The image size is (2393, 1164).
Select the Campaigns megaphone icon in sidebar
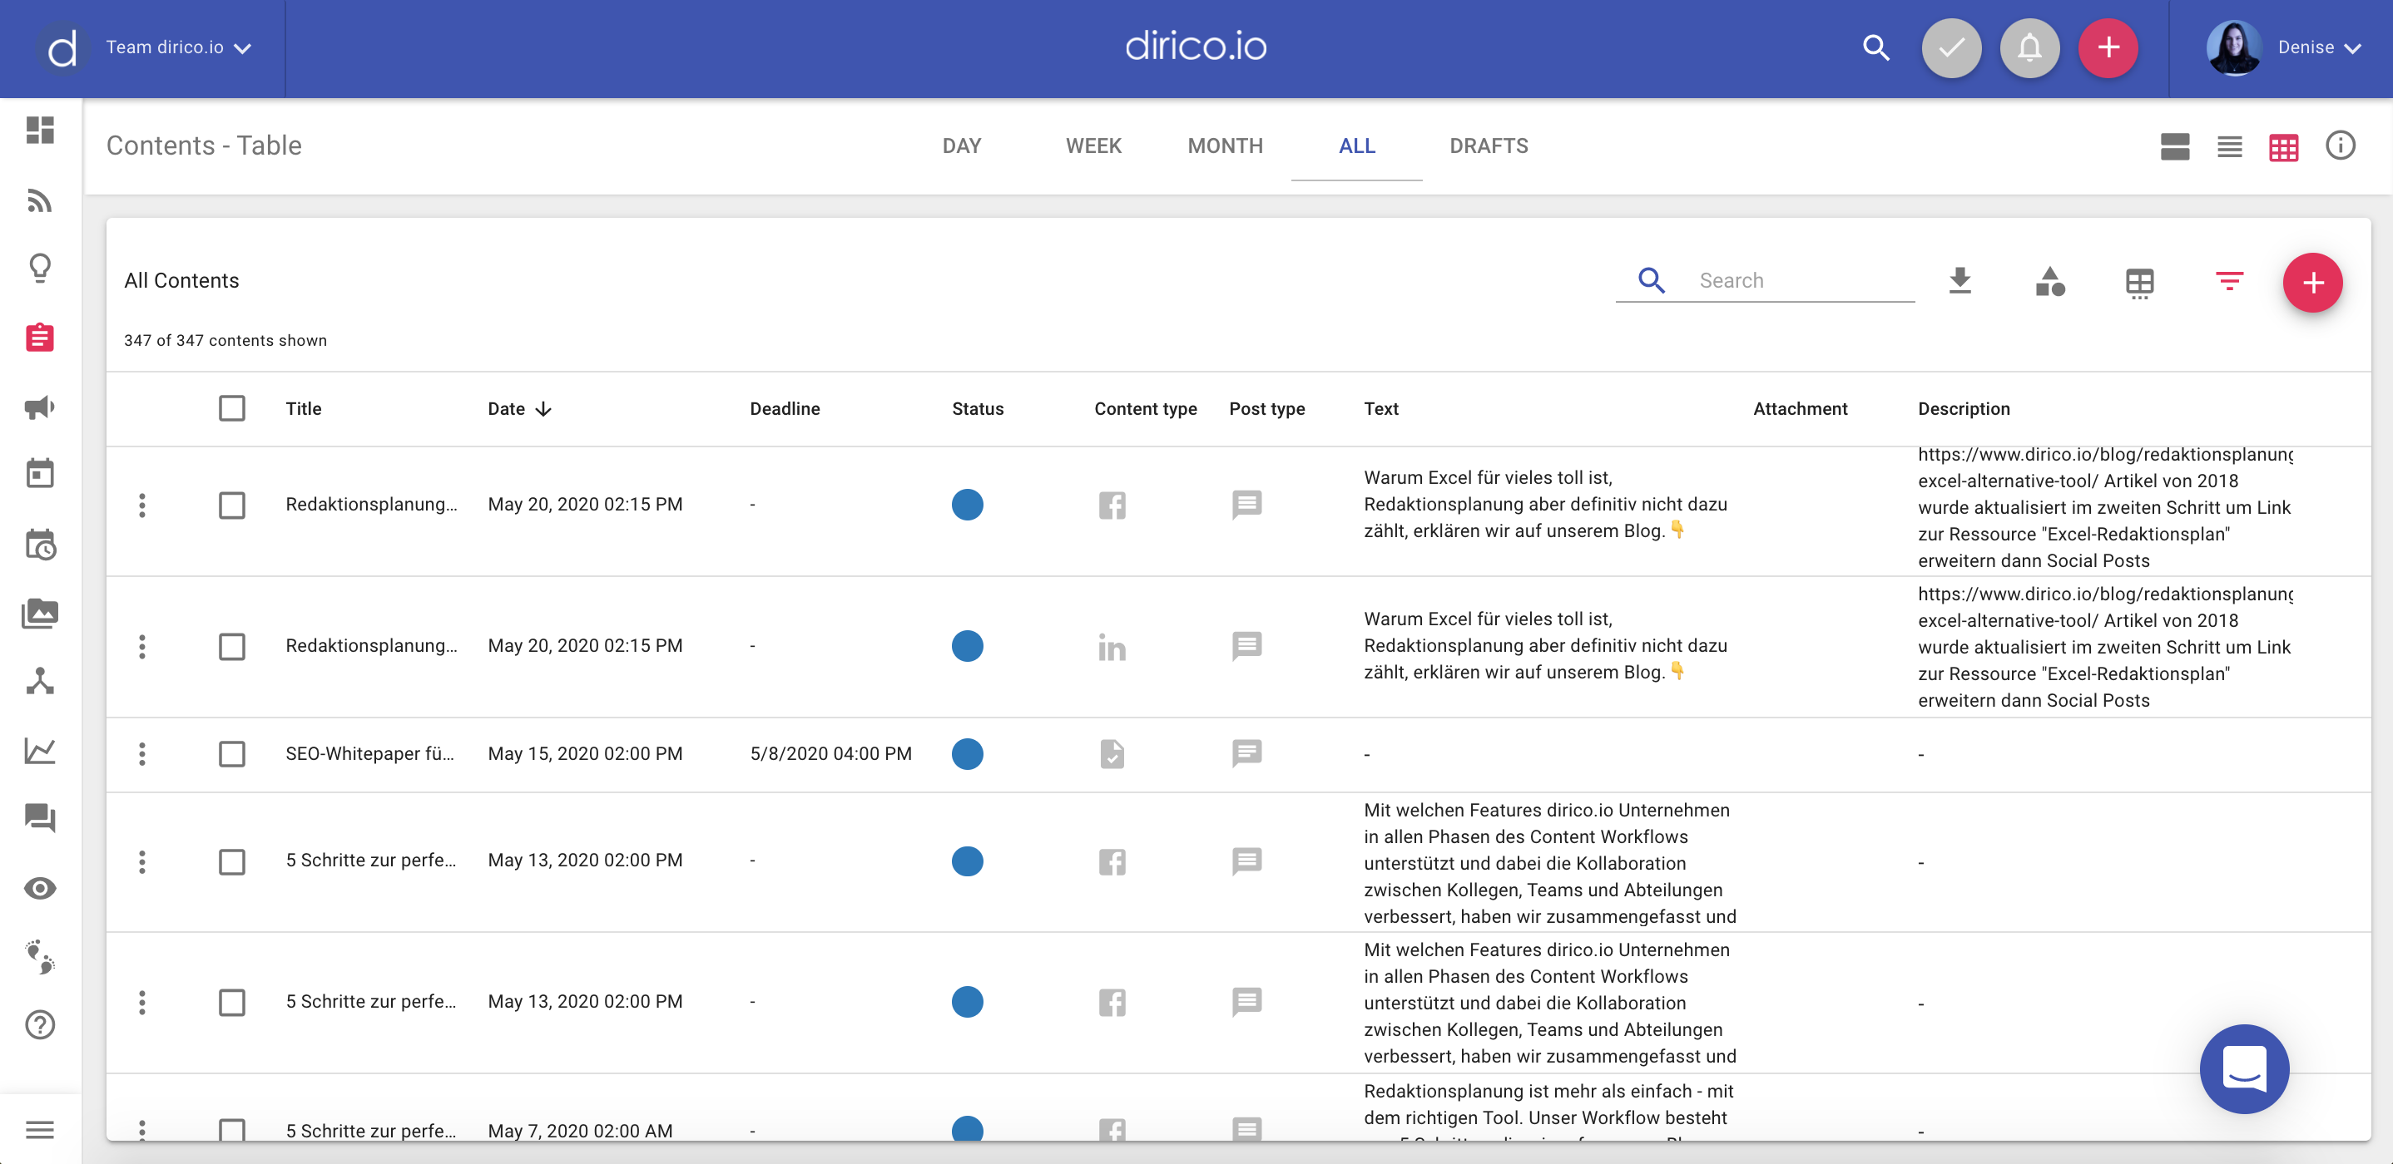39,407
